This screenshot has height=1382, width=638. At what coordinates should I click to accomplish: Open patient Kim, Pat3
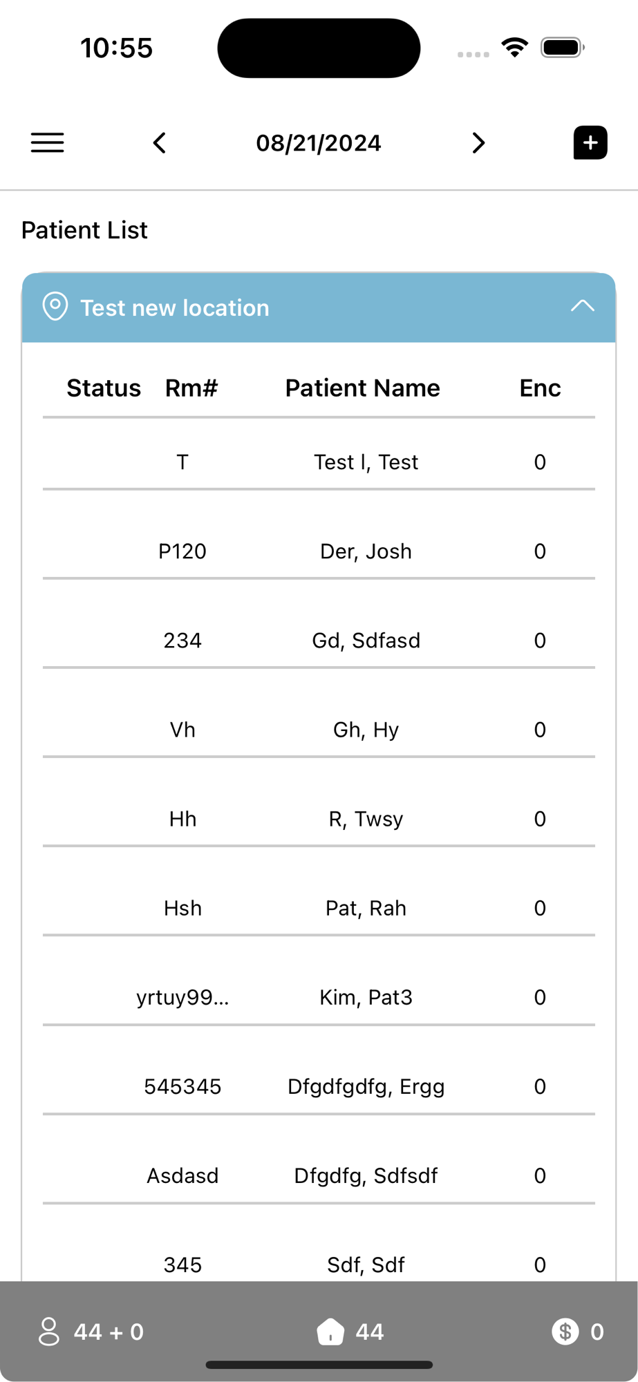366,997
